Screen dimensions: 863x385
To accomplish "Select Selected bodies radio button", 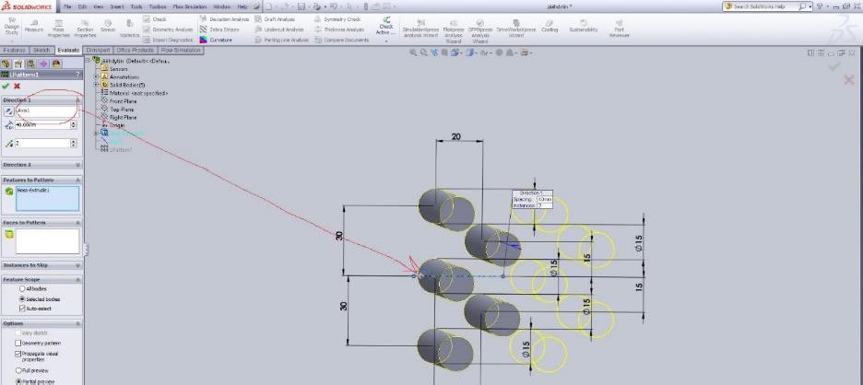I will 22,298.
